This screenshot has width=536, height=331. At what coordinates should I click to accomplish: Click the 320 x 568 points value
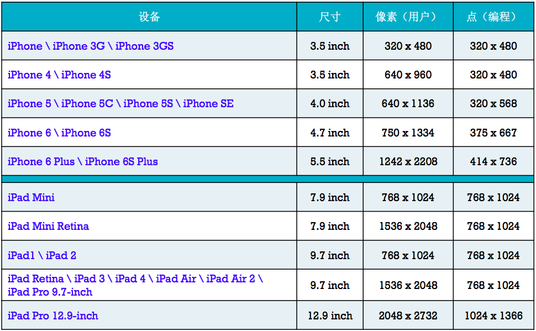(x=493, y=103)
